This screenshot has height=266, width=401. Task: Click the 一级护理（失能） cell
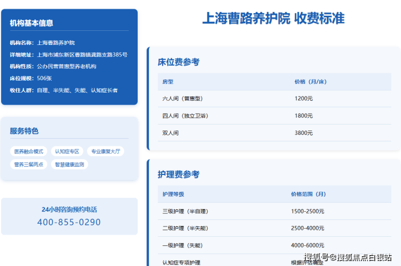[x=182, y=245]
